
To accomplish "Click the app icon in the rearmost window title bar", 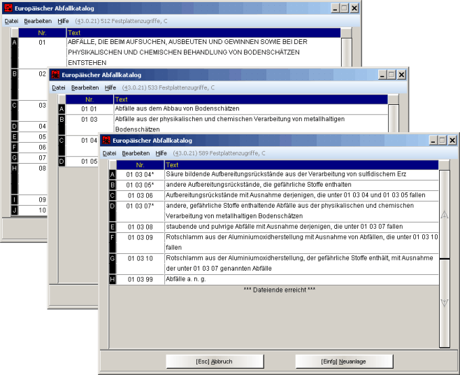I will pos(8,8).
